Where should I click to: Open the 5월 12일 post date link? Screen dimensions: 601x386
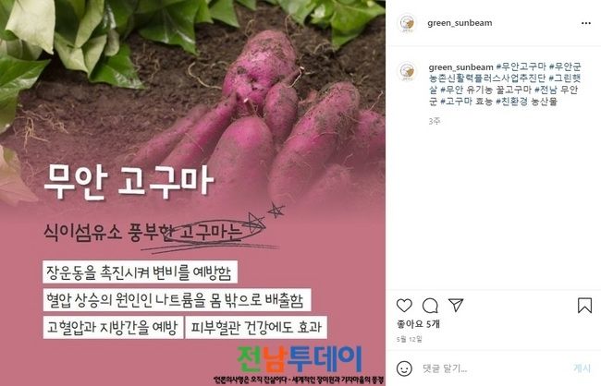[x=409, y=339]
